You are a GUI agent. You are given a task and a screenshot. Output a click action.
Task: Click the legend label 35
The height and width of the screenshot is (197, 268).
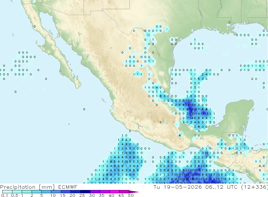pos(102,195)
